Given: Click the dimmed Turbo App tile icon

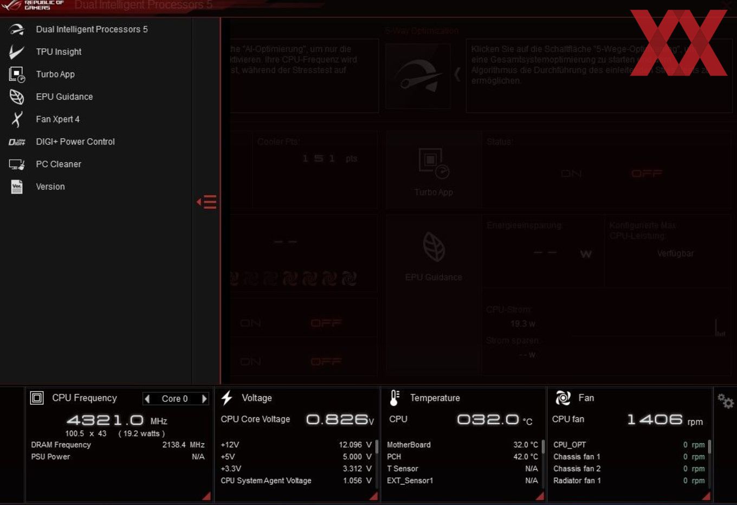Looking at the screenshot, I should coord(434,163).
